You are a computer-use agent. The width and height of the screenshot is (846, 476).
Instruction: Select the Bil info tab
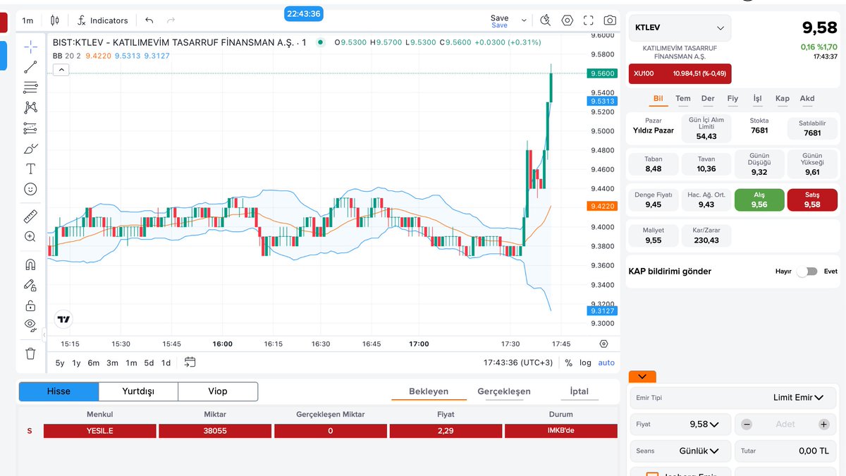(x=658, y=99)
